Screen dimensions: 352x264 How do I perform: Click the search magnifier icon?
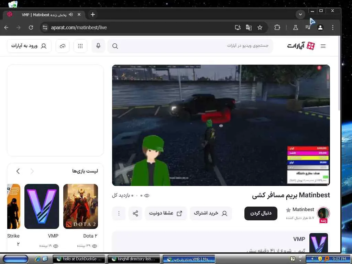[115, 46]
